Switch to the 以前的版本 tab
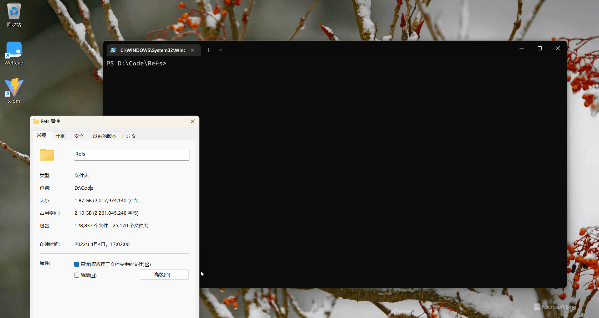Viewport: 599px width, 318px height. [x=105, y=136]
